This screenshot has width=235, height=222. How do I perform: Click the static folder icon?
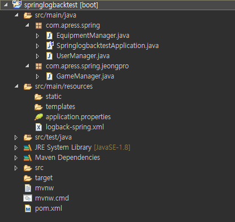(38, 97)
